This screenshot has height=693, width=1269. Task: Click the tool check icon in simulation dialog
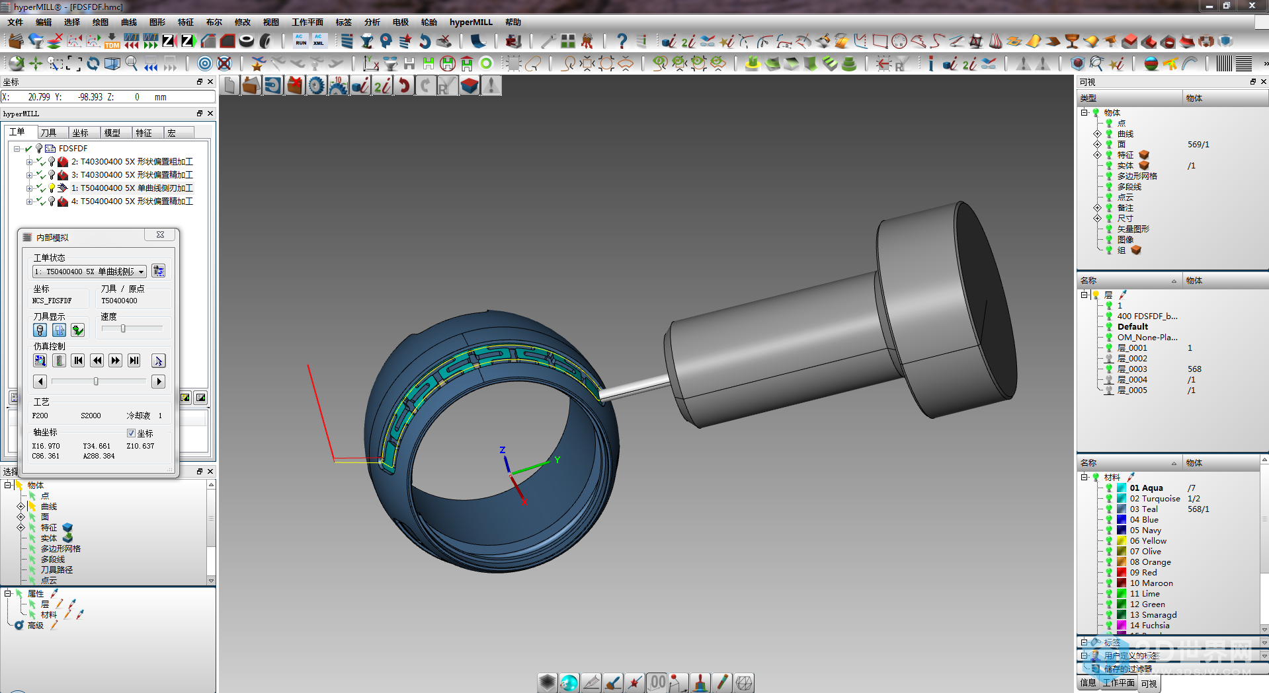[78, 330]
